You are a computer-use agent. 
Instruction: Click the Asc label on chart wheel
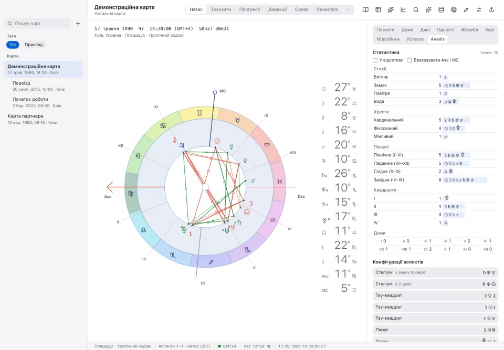coord(108,197)
